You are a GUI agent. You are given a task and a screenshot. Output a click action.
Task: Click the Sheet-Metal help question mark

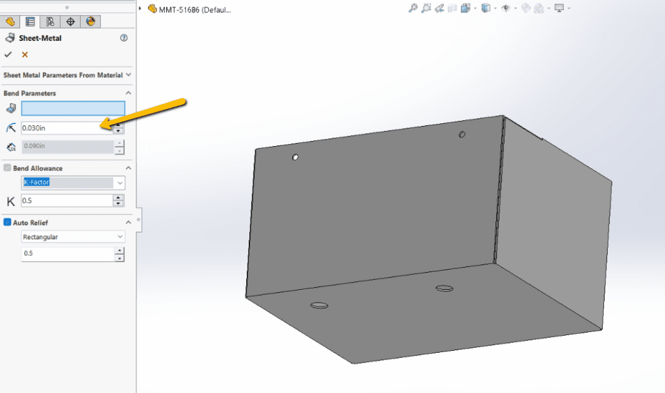[124, 38]
